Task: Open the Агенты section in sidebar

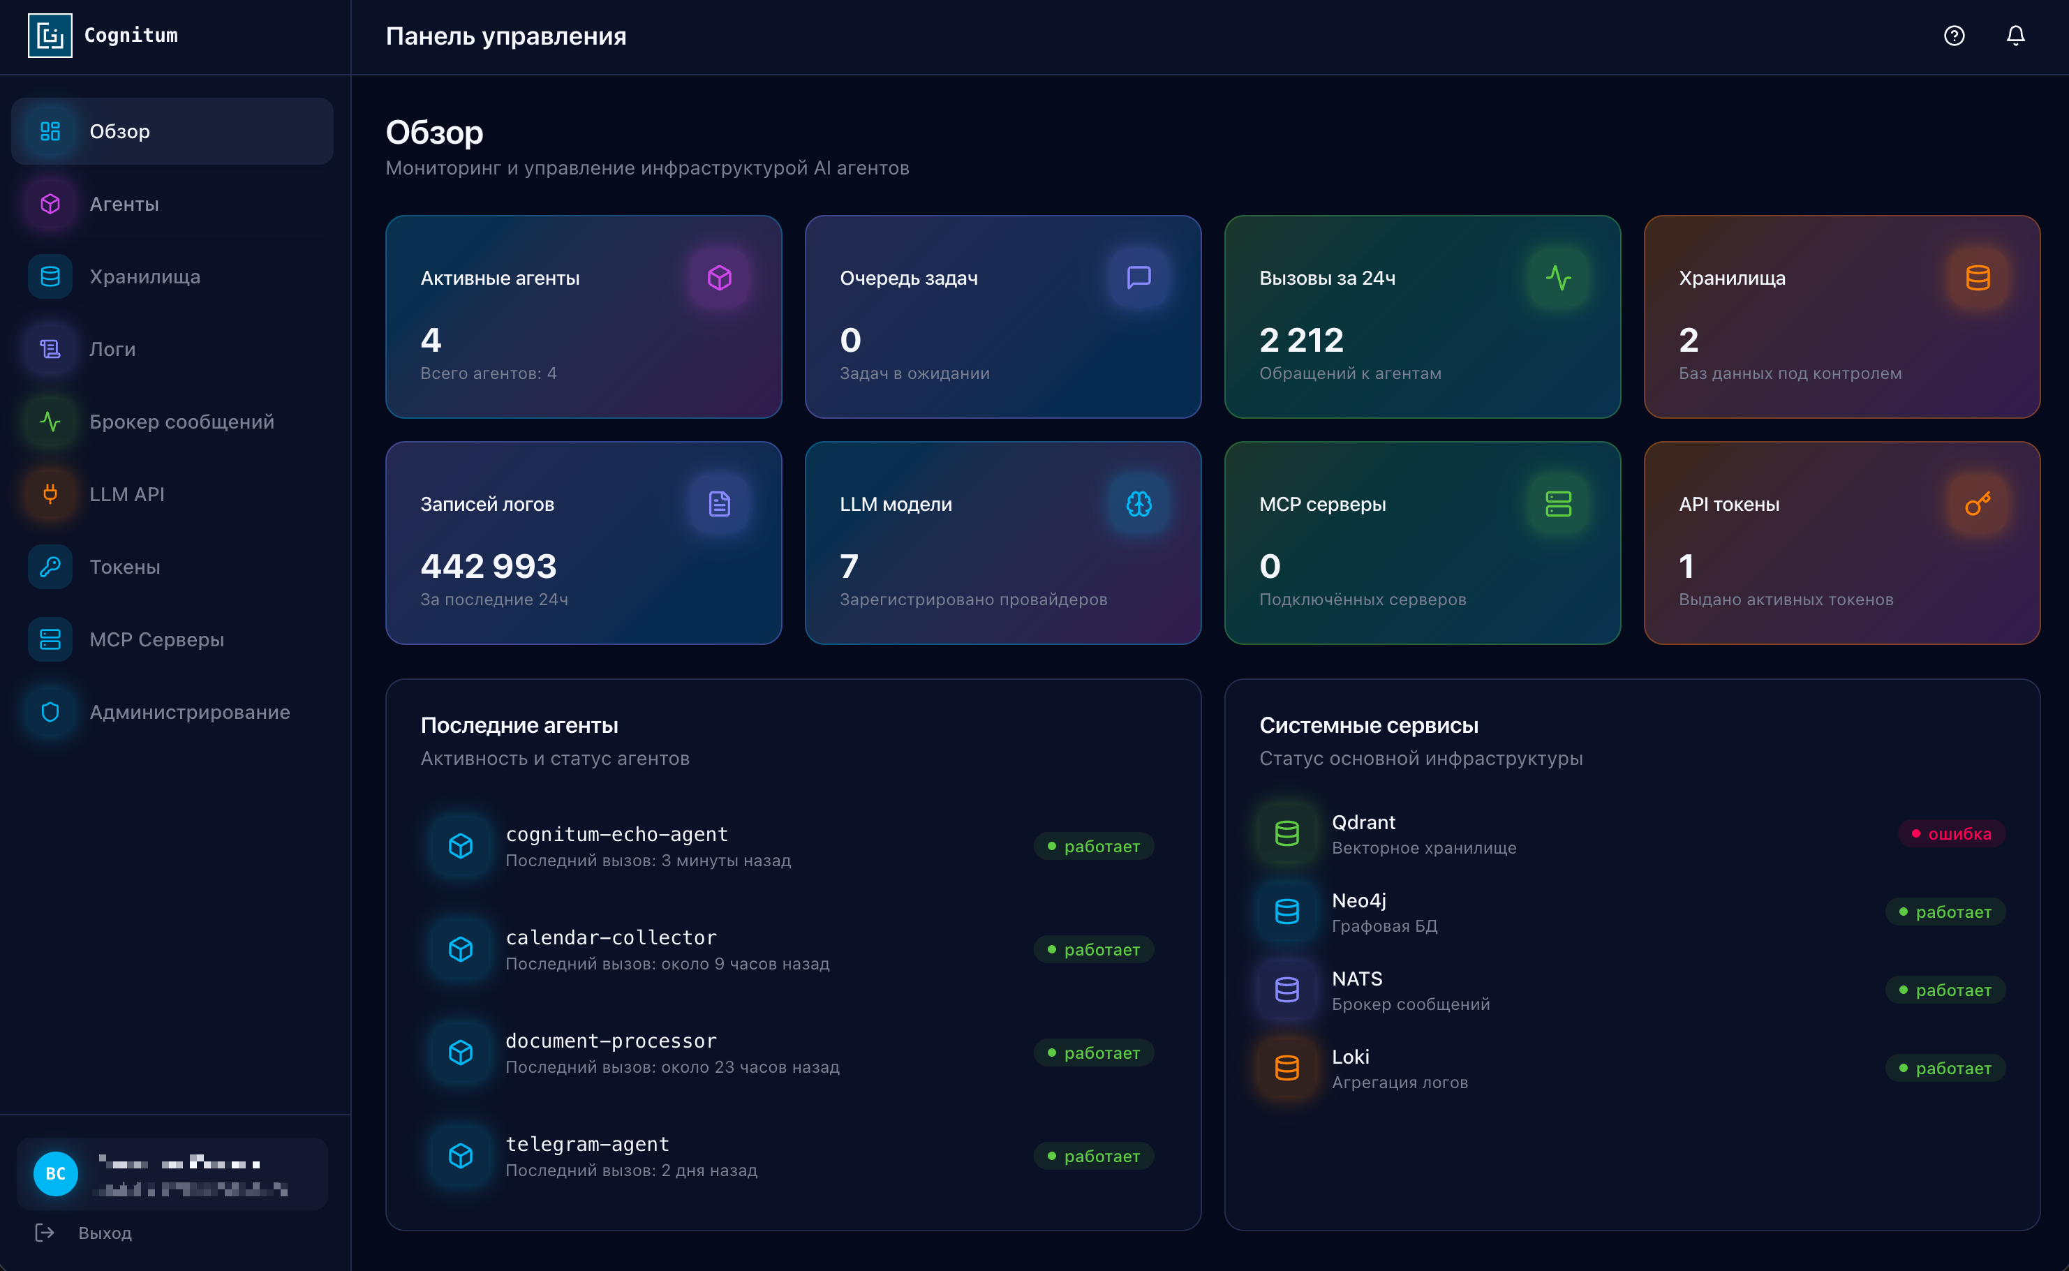Action: point(124,203)
